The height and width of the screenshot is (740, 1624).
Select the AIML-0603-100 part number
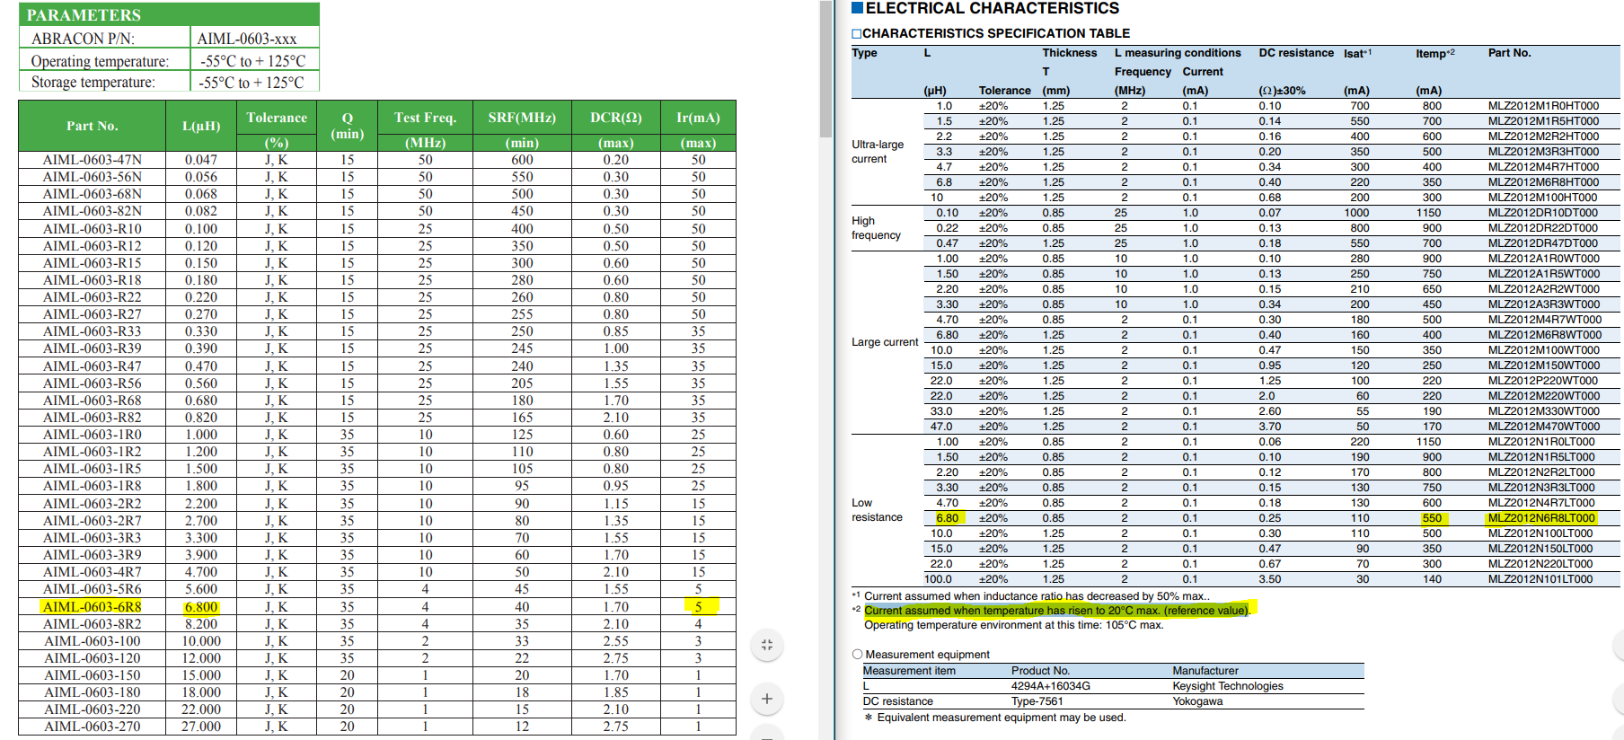(92, 641)
